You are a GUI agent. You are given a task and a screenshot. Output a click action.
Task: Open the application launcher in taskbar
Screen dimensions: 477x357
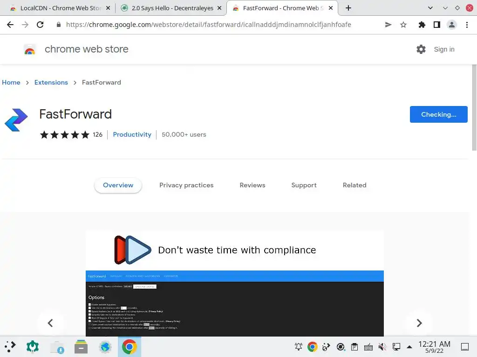point(10,347)
